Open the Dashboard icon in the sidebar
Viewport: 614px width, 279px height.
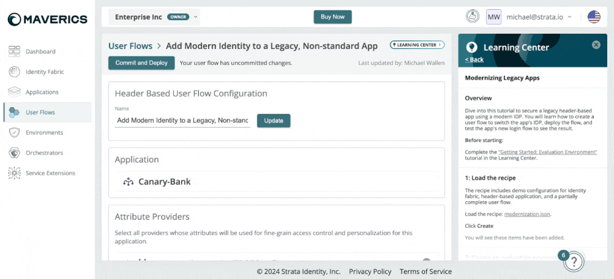click(x=14, y=52)
